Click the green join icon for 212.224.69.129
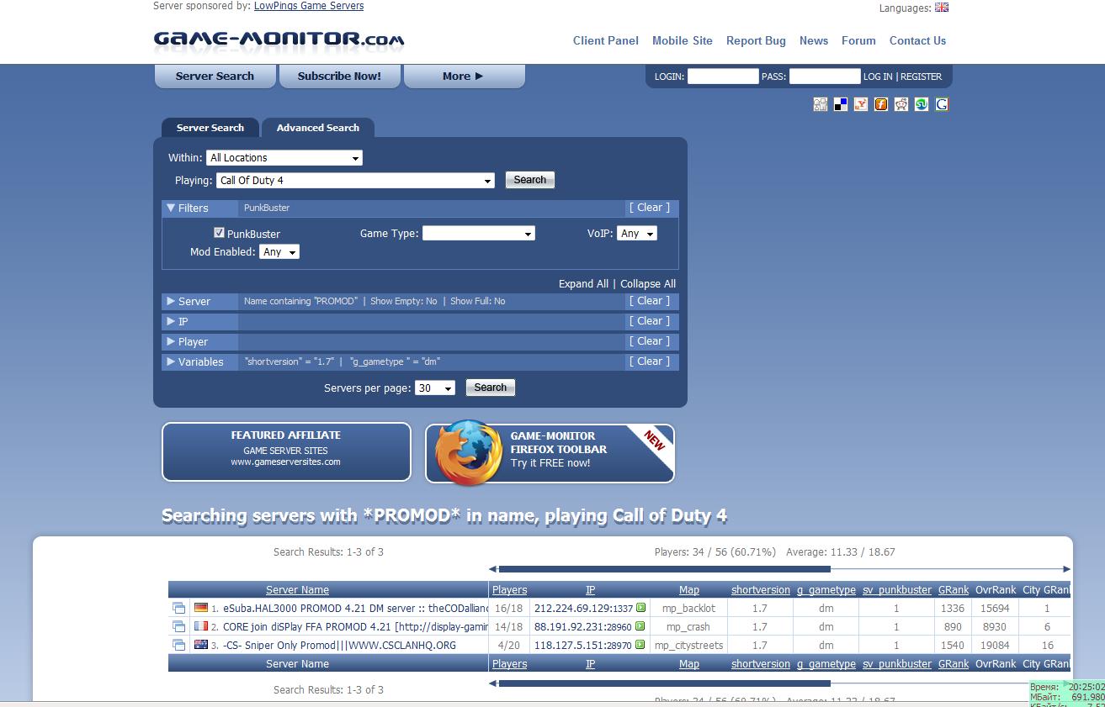This screenshot has width=1105, height=707. click(640, 608)
